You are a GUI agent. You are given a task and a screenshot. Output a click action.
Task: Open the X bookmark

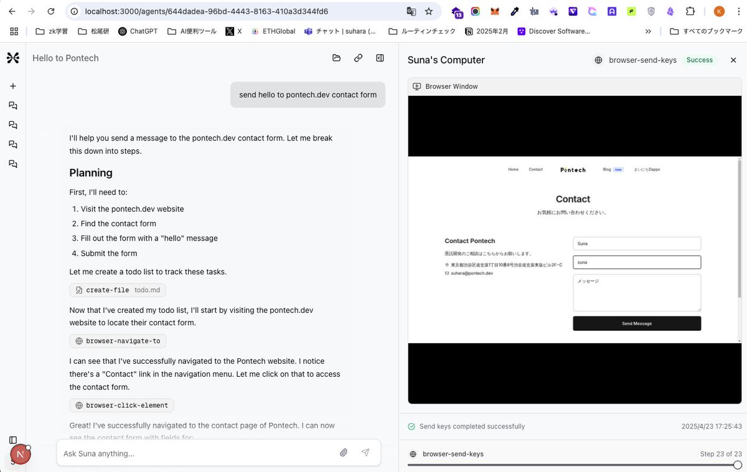233,31
